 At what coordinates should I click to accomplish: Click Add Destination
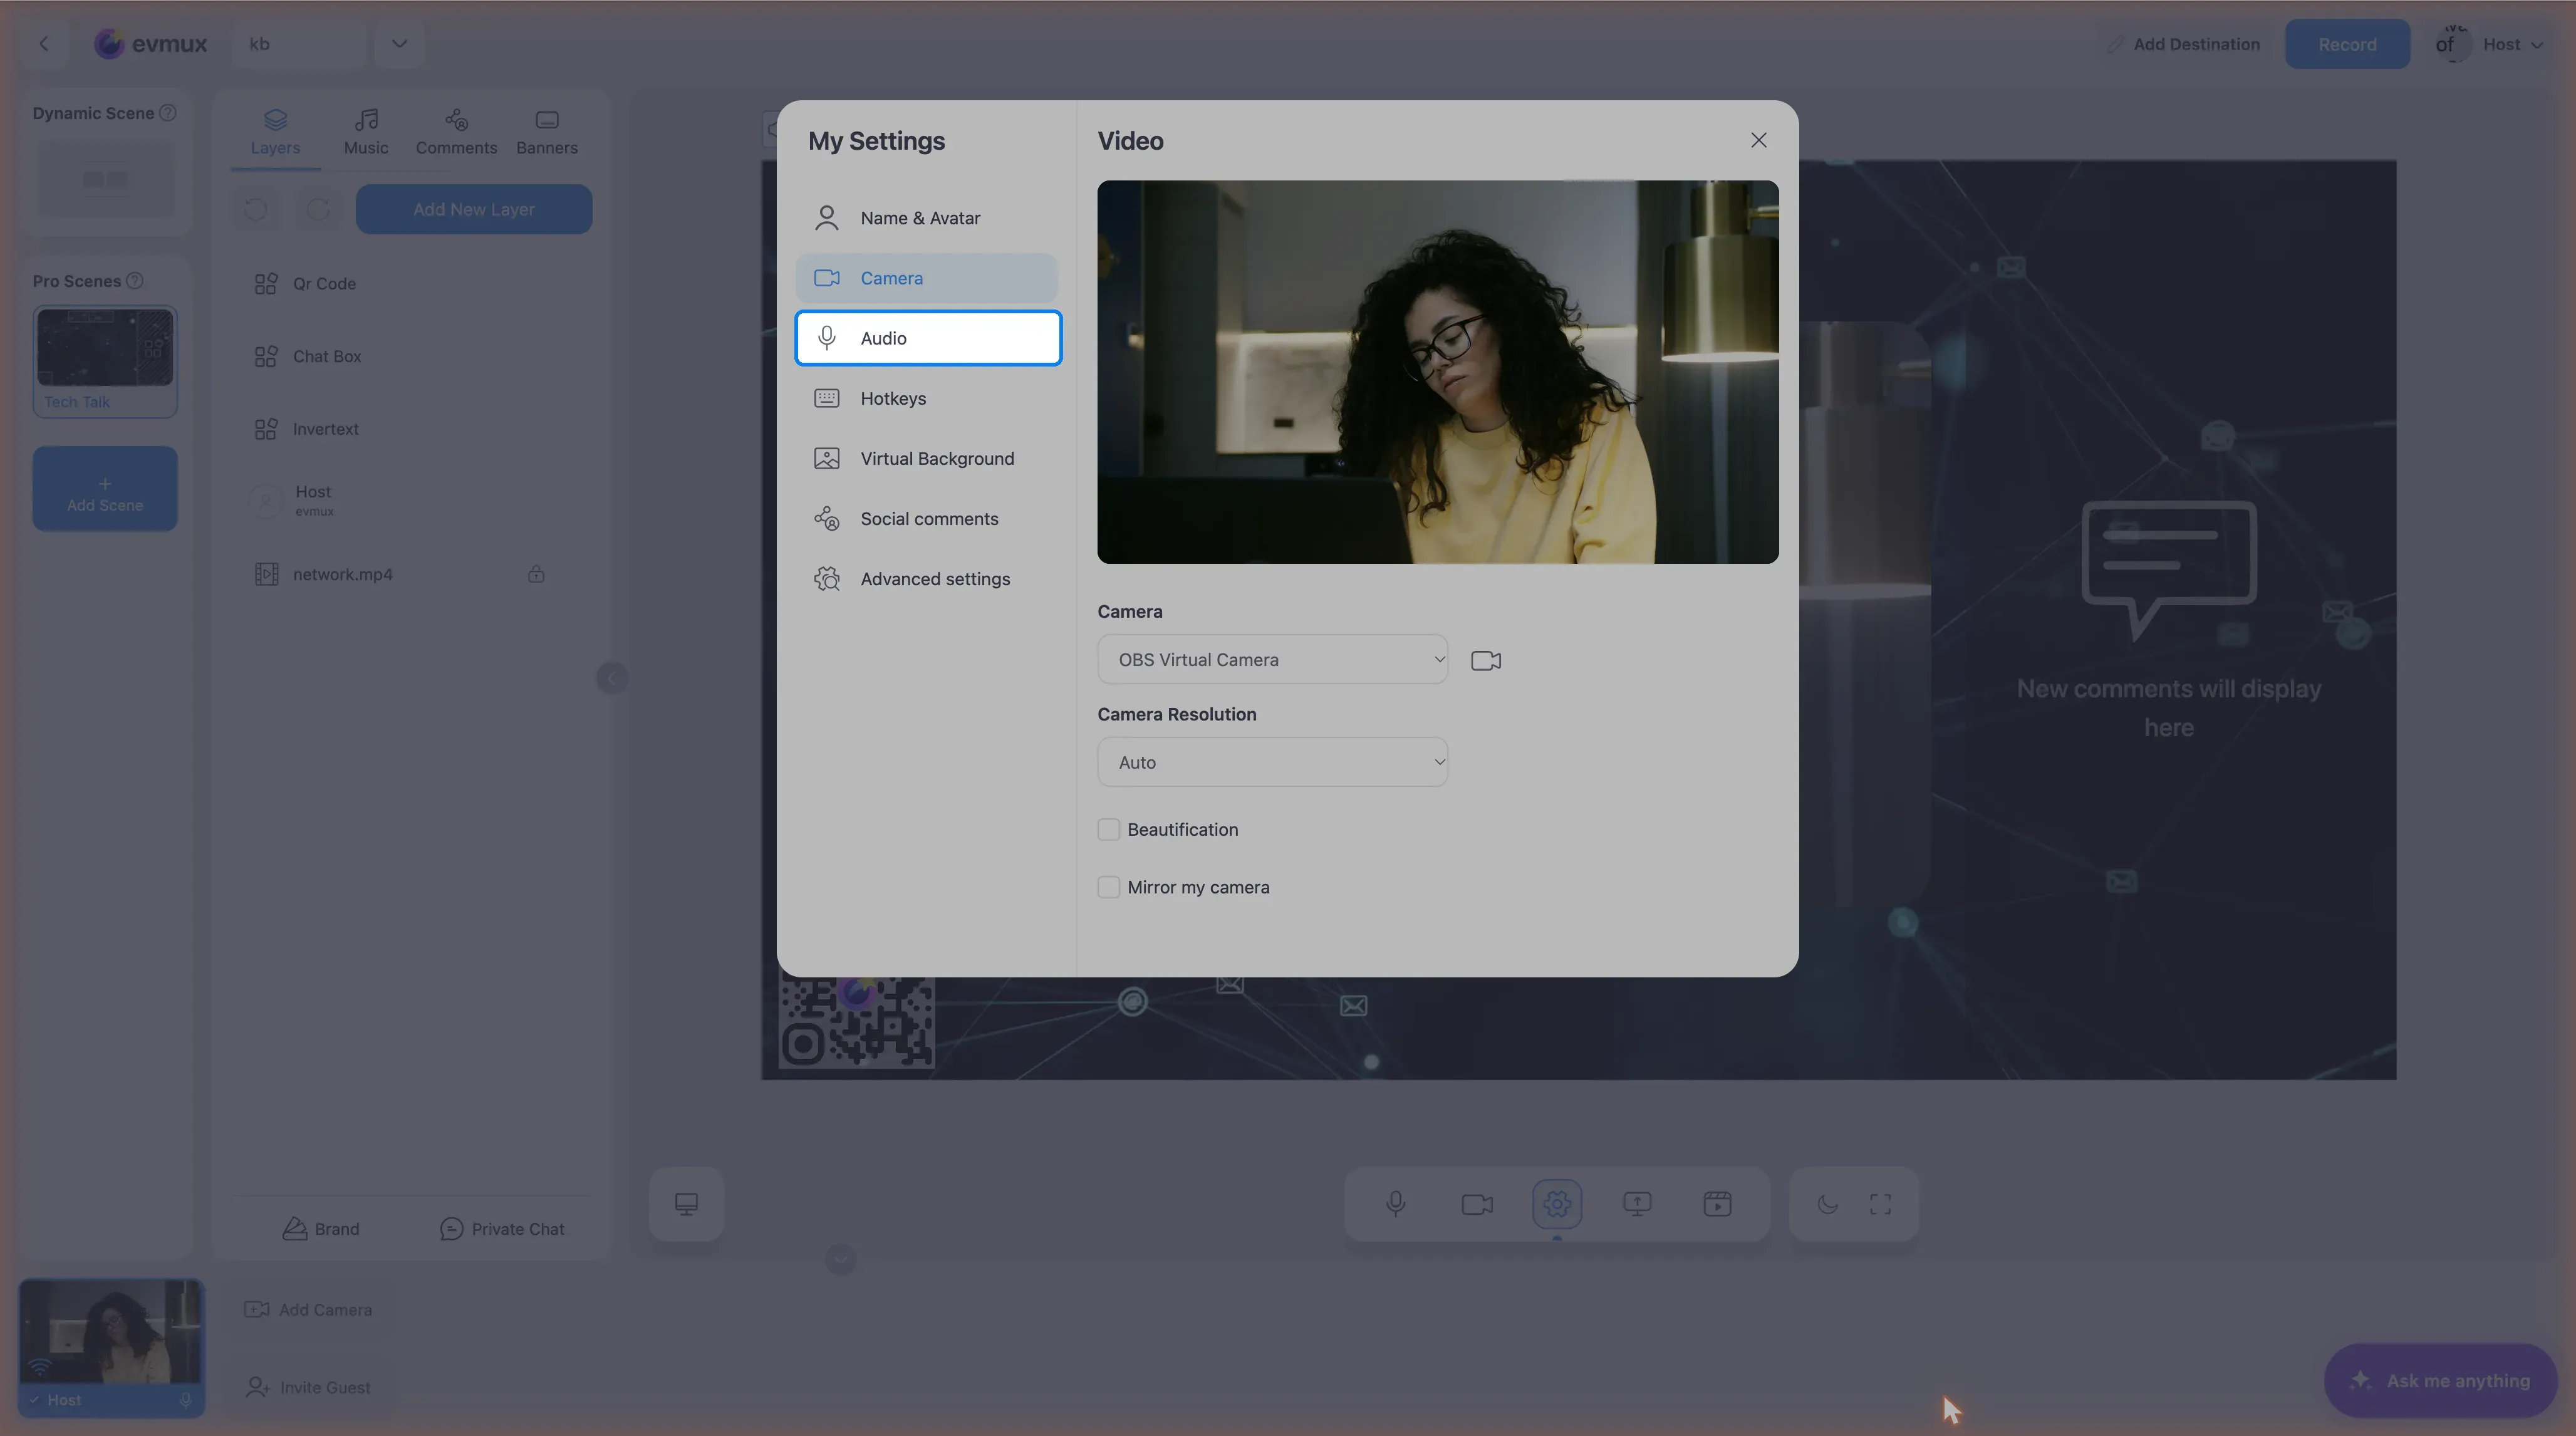pos(2184,44)
